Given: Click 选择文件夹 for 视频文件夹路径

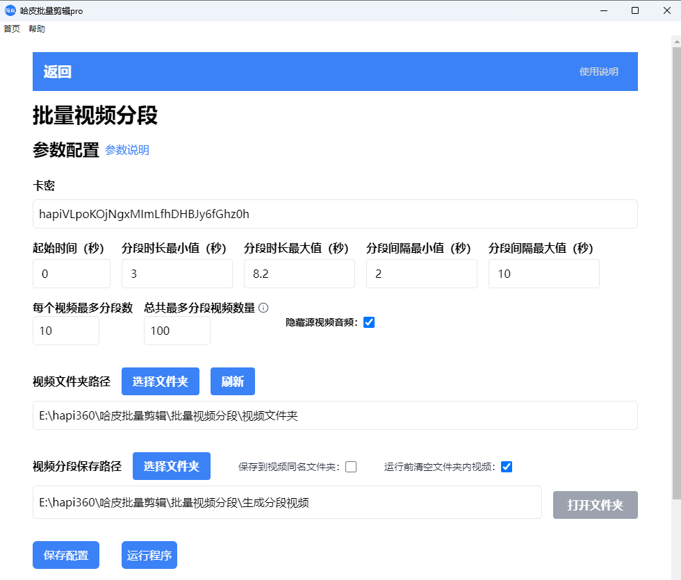Looking at the screenshot, I should [161, 381].
